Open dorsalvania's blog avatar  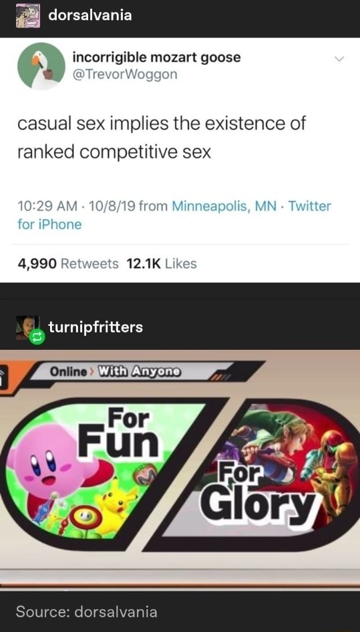pos(28,16)
